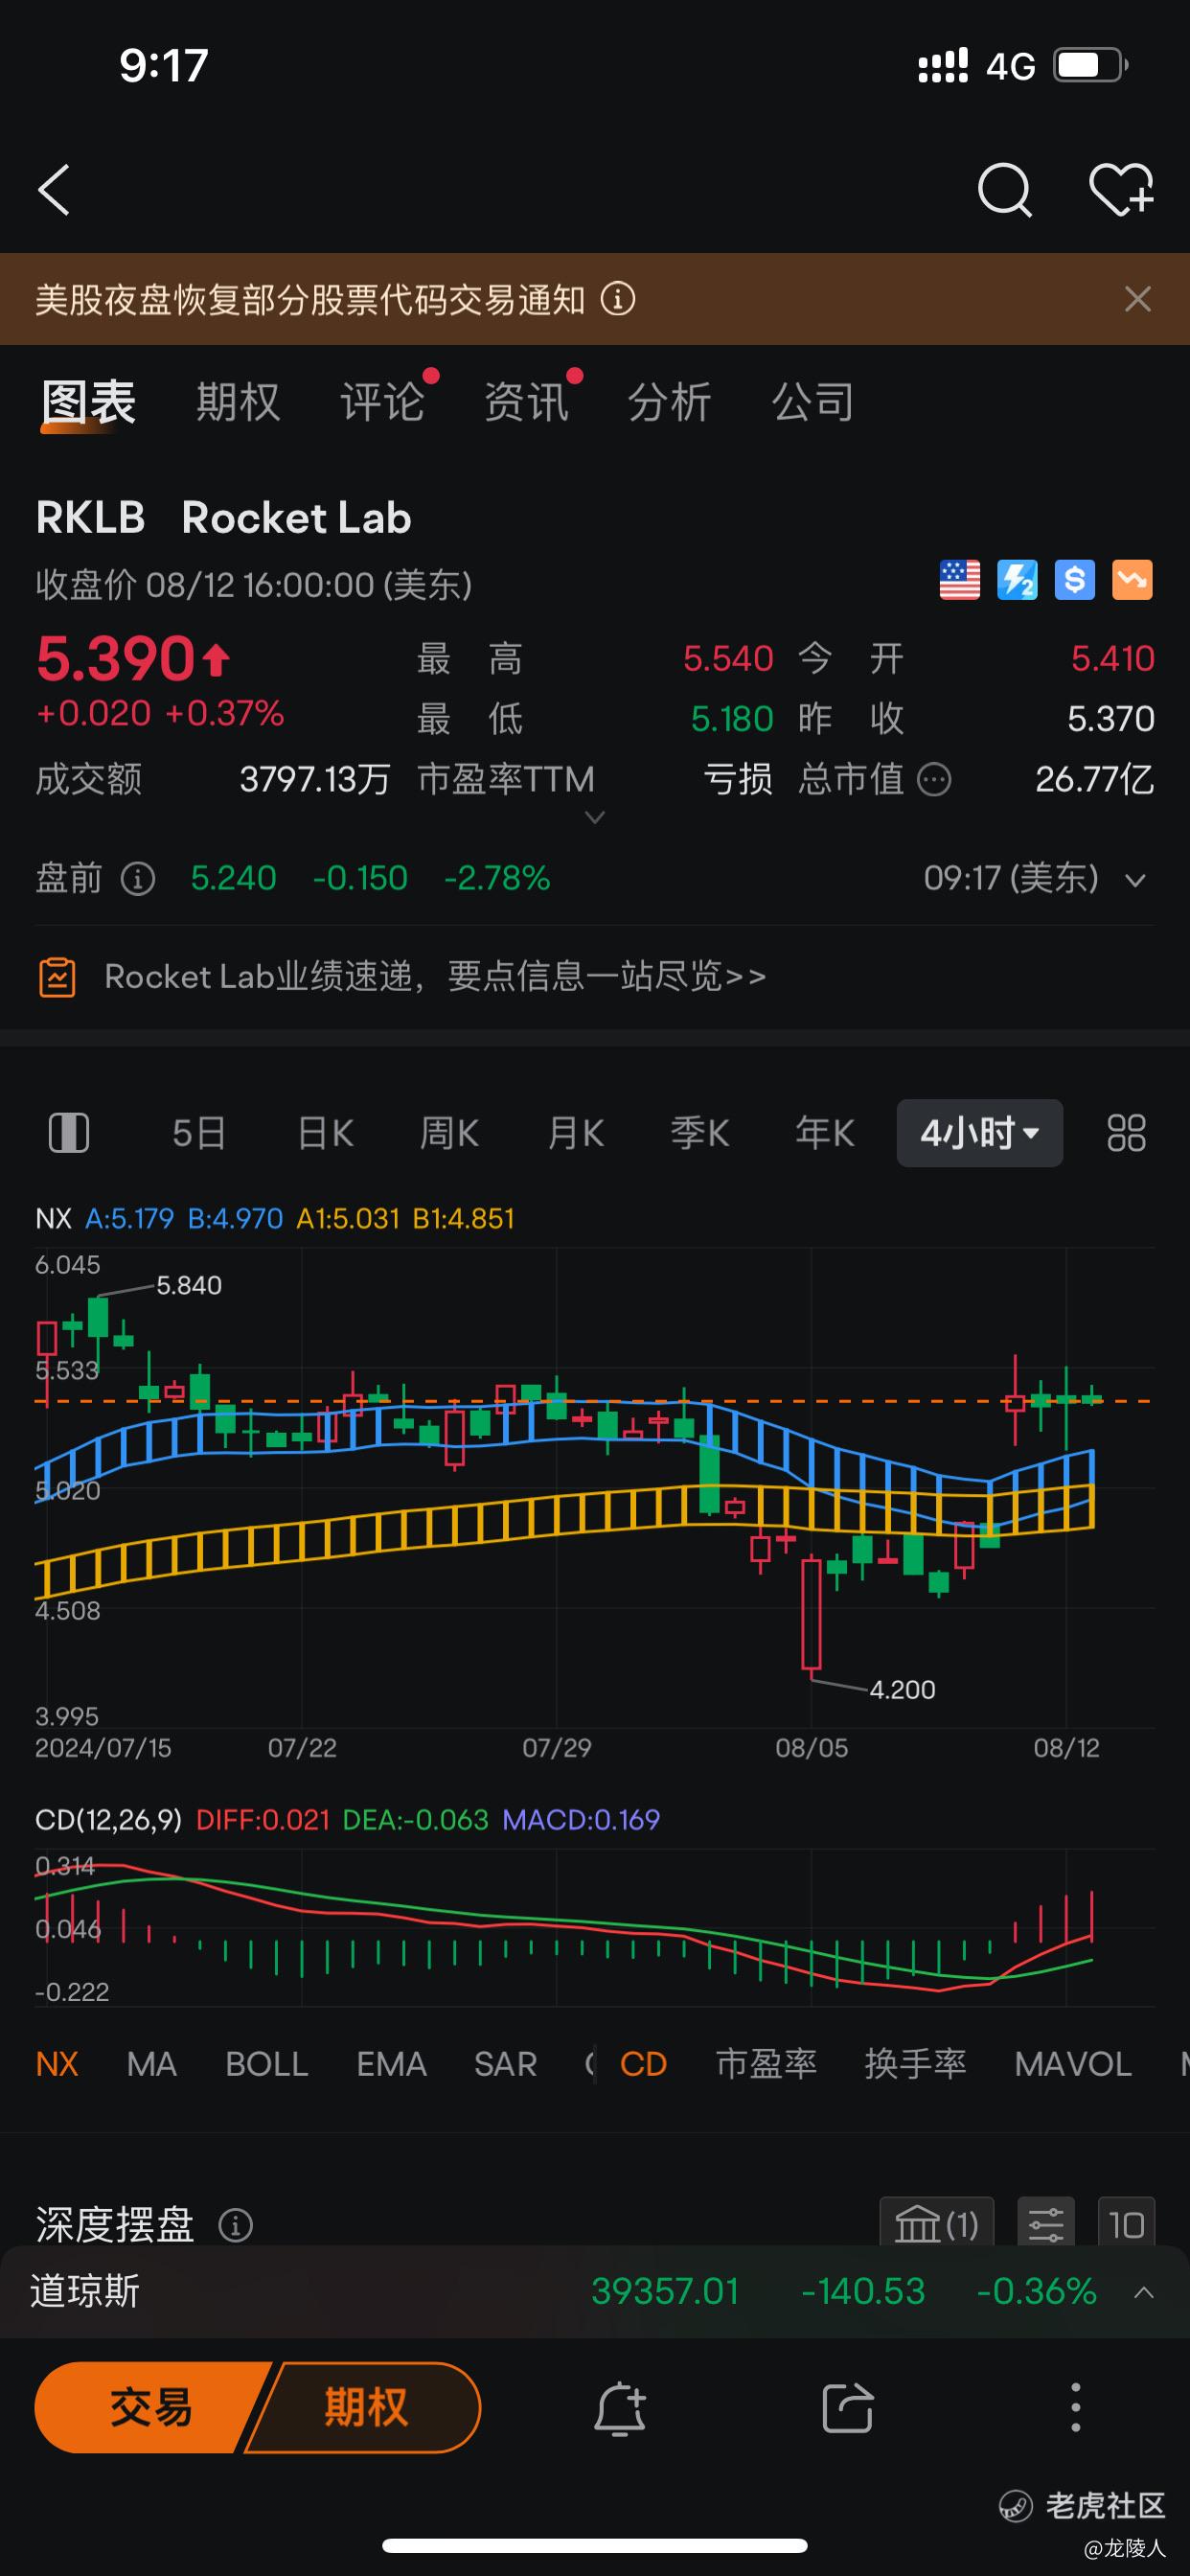The width and height of the screenshot is (1190, 2576).
Task: Open Rocket Lab业绩速递 link
Action: coord(435,976)
